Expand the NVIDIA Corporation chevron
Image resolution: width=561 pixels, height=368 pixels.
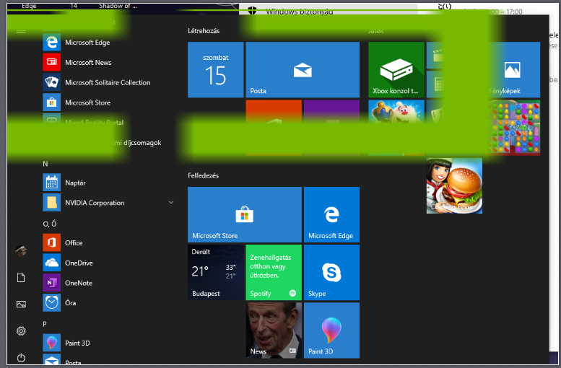pyautogui.click(x=171, y=203)
